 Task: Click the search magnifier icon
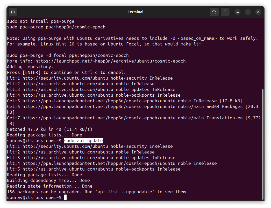coord(214,12)
